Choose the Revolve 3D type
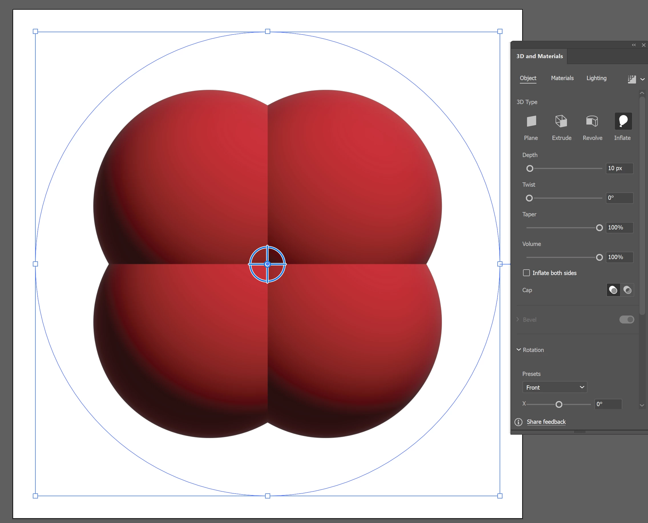The height and width of the screenshot is (523, 648). (x=592, y=121)
